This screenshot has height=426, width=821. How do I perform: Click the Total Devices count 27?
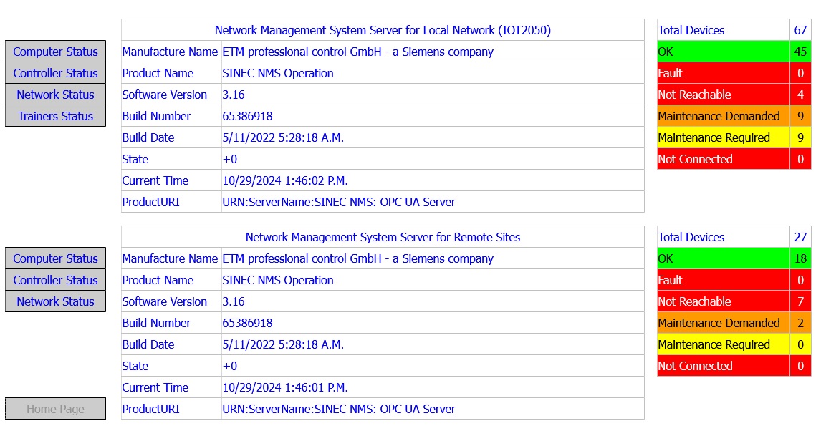coord(800,237)
